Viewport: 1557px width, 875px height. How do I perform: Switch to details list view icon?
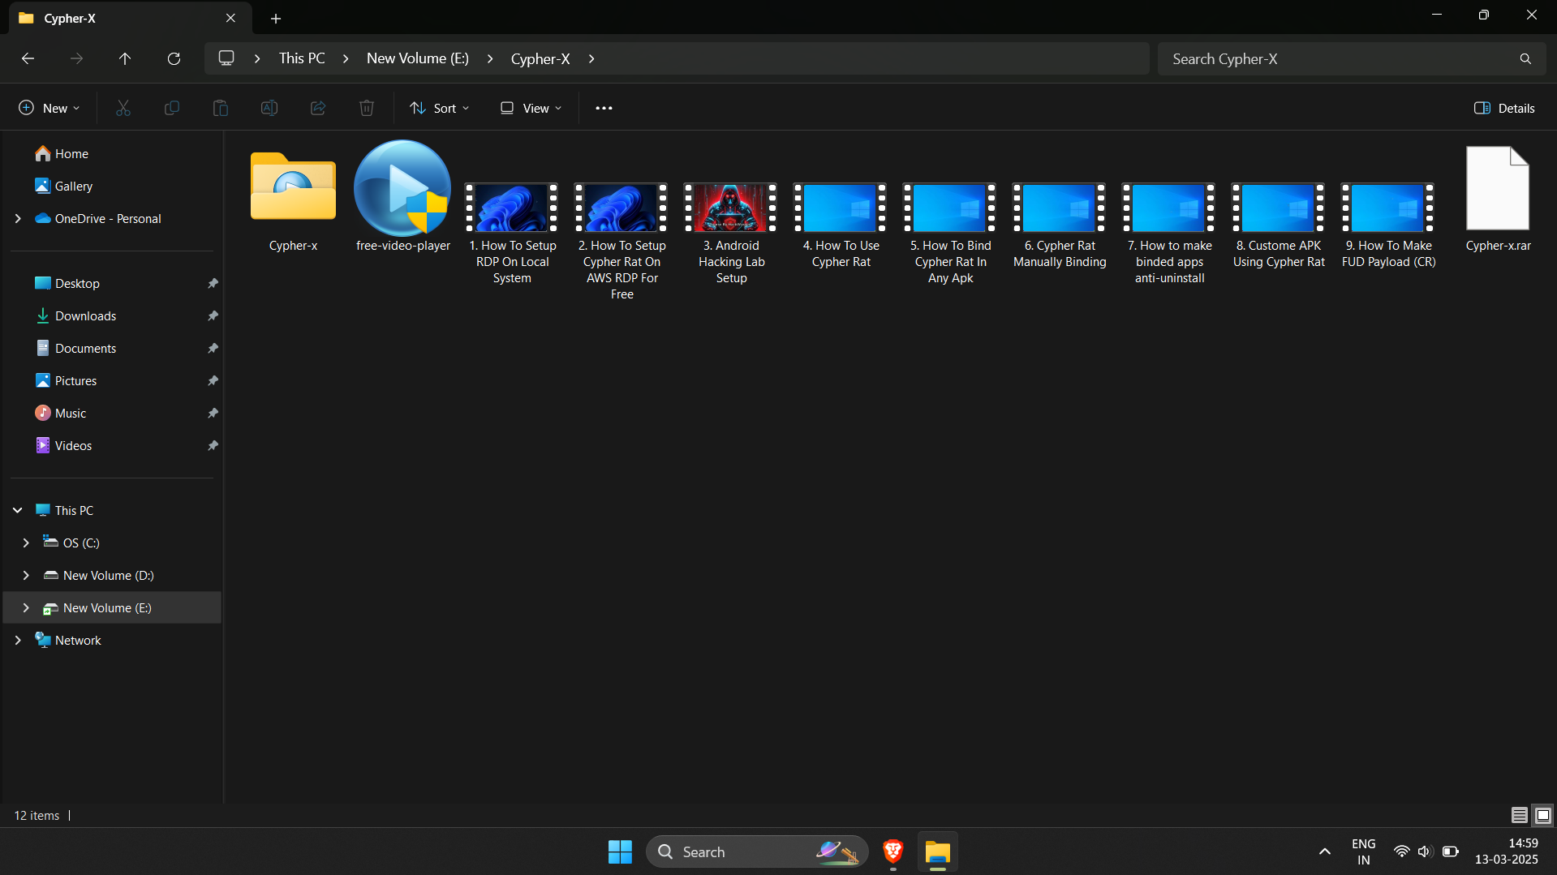click(1519, 815)
